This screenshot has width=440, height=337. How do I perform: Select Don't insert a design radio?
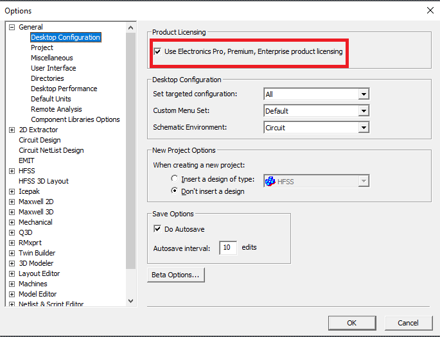pyautogui.click(x=174, y=191)
